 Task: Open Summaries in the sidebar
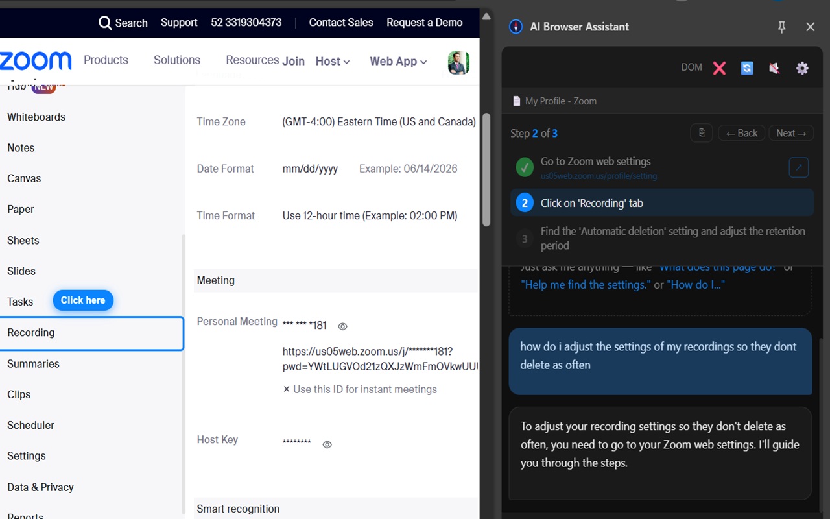pos(33,364)
